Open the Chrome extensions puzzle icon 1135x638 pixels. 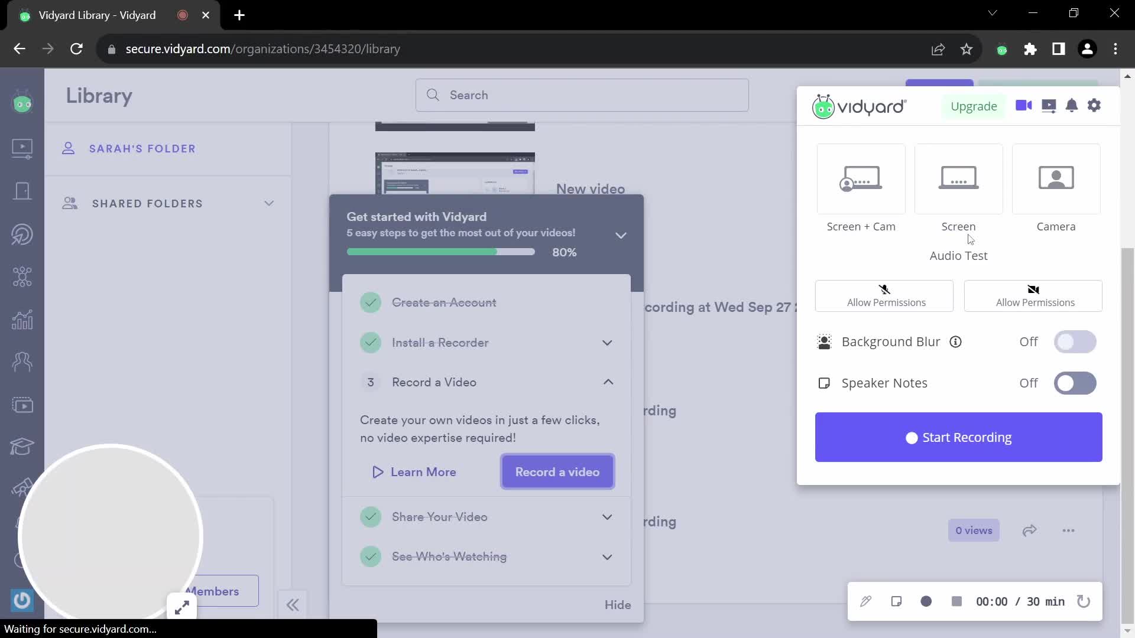click(1030, 49)
